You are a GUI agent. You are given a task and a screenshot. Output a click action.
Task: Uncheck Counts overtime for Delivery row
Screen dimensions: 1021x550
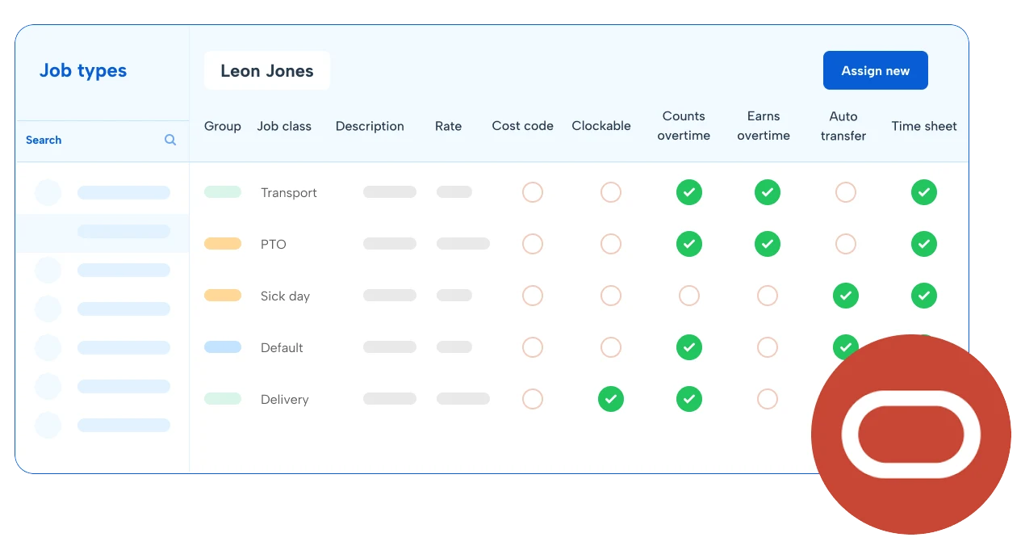click(x=689, y=399)
